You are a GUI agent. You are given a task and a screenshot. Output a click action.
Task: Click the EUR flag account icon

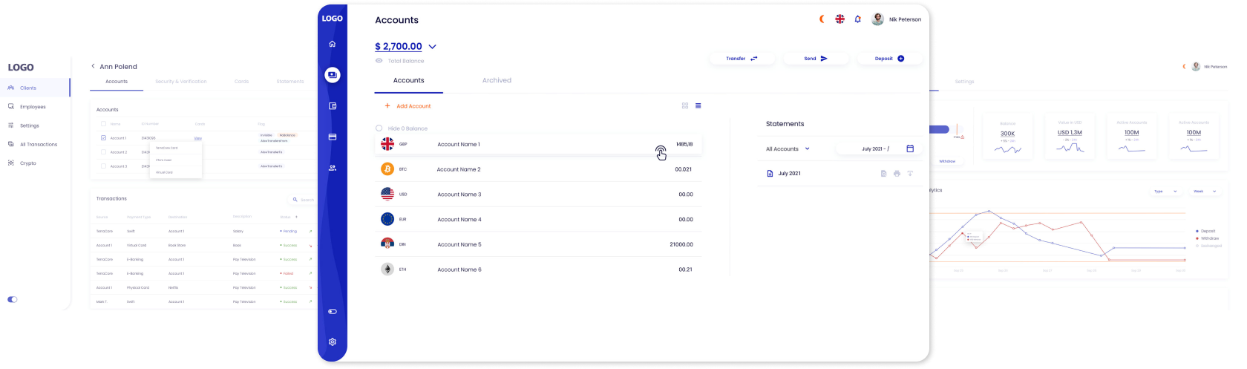click(387, 219)
